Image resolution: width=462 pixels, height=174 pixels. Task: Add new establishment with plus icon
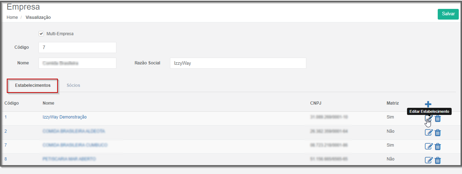(x=428, y=104)
